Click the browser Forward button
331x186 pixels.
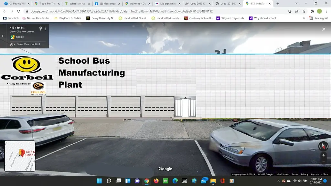point(12,11)
